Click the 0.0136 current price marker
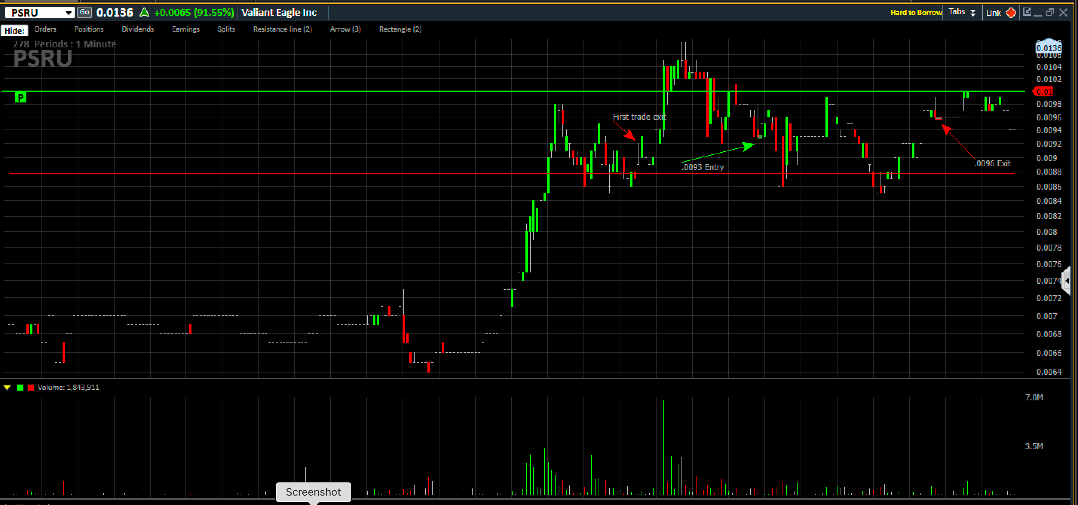The height and width of the screenshot is (505, 1078). tap(1048, 48)
